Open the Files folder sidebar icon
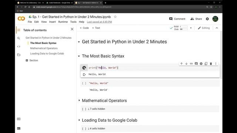This screenshot has height=133, width=237. pos(19,55)
